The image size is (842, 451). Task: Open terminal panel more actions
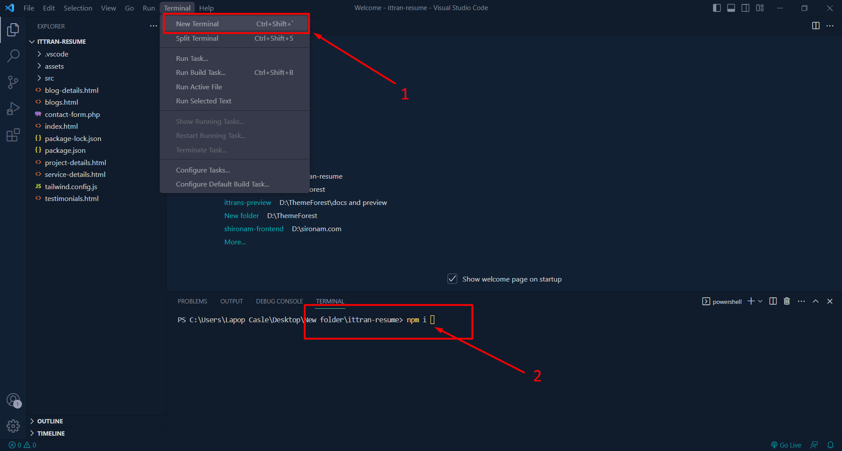(x=801, y=301)
